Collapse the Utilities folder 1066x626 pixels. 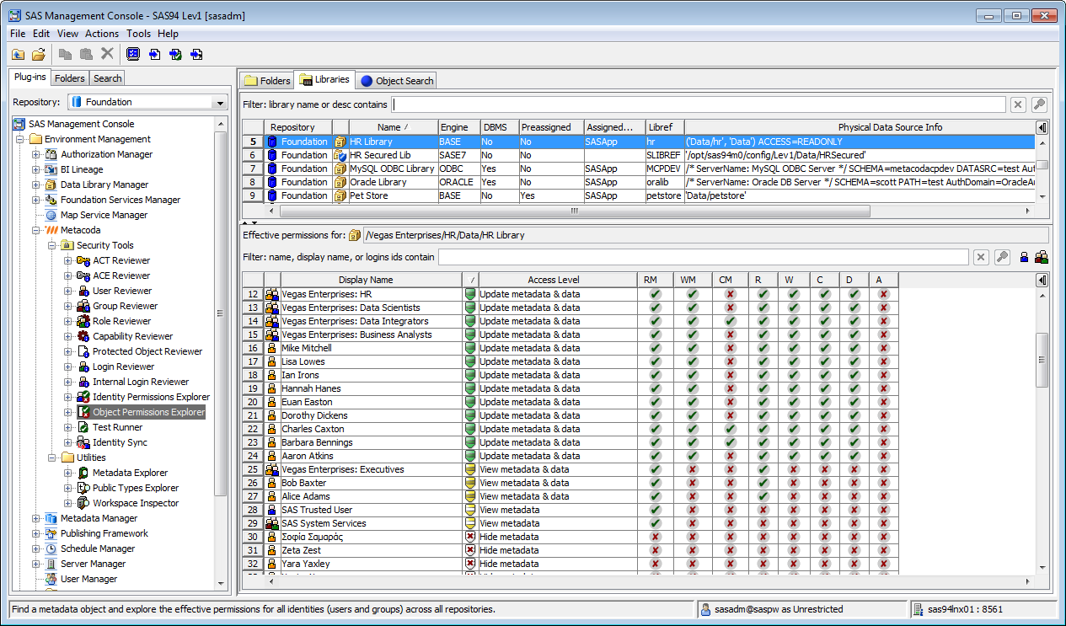(x=52, y=457)
